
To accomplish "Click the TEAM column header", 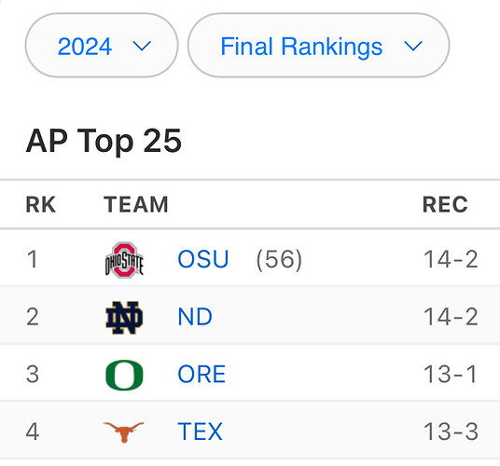I will tap(136, 204).
